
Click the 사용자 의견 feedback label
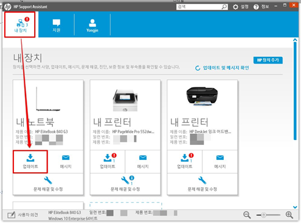point(28,215)
